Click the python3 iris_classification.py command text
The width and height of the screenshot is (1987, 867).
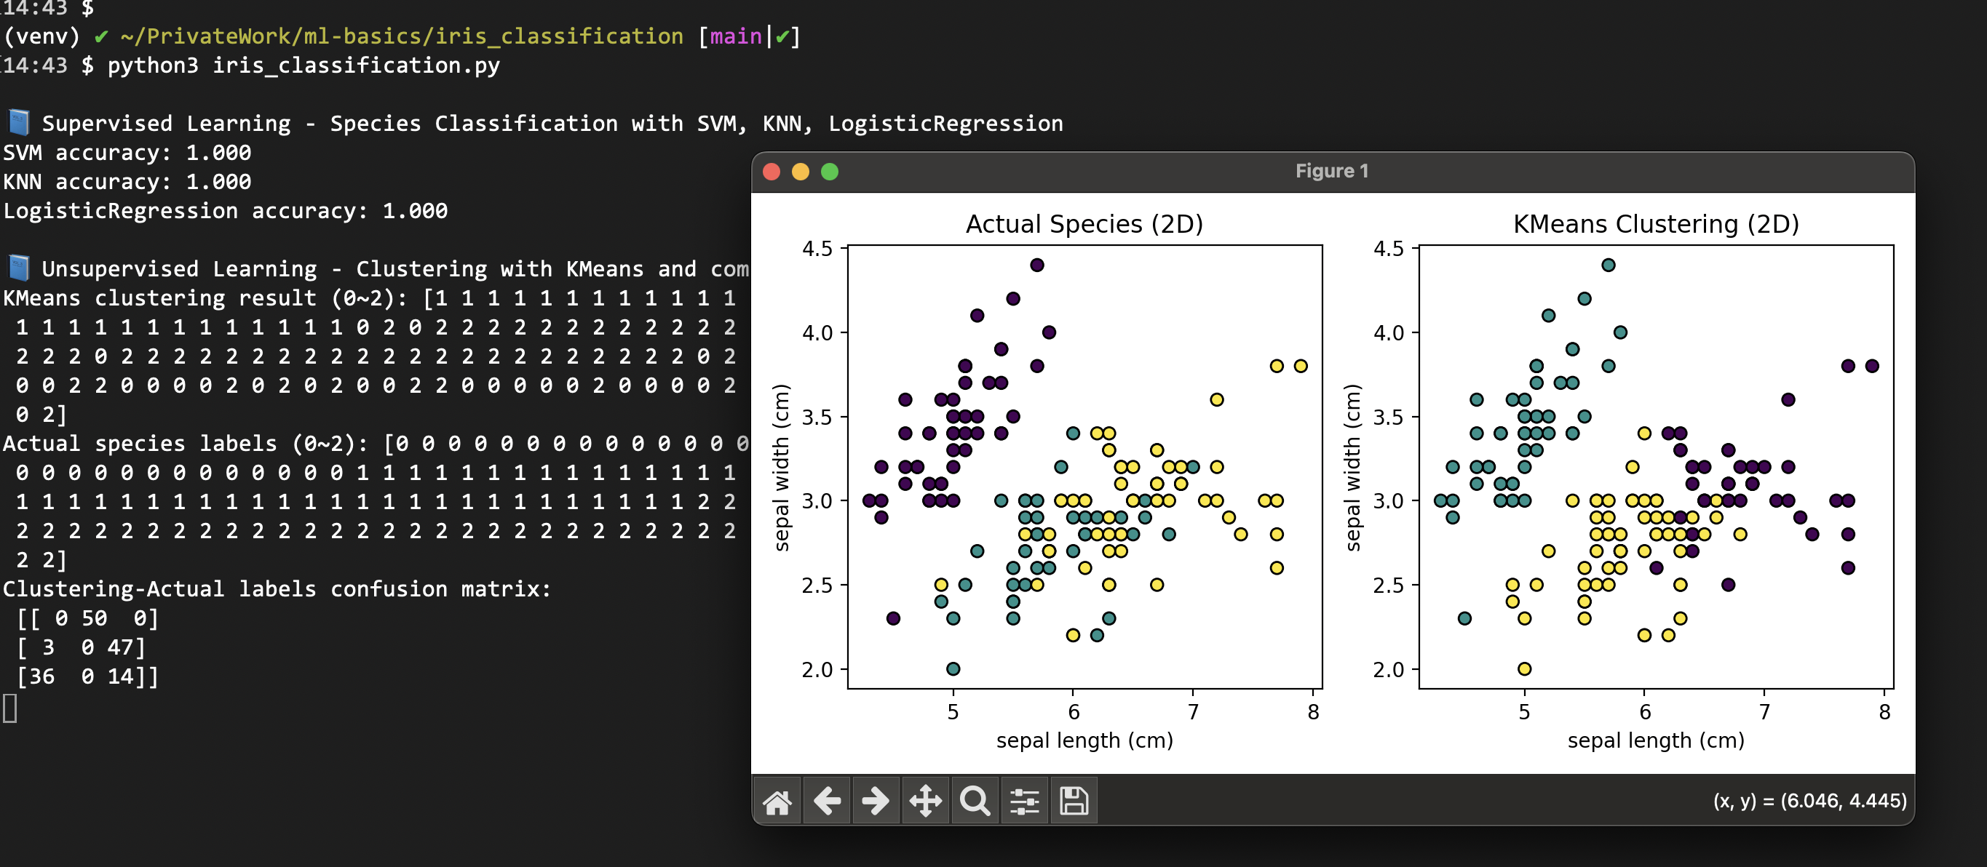303,65
